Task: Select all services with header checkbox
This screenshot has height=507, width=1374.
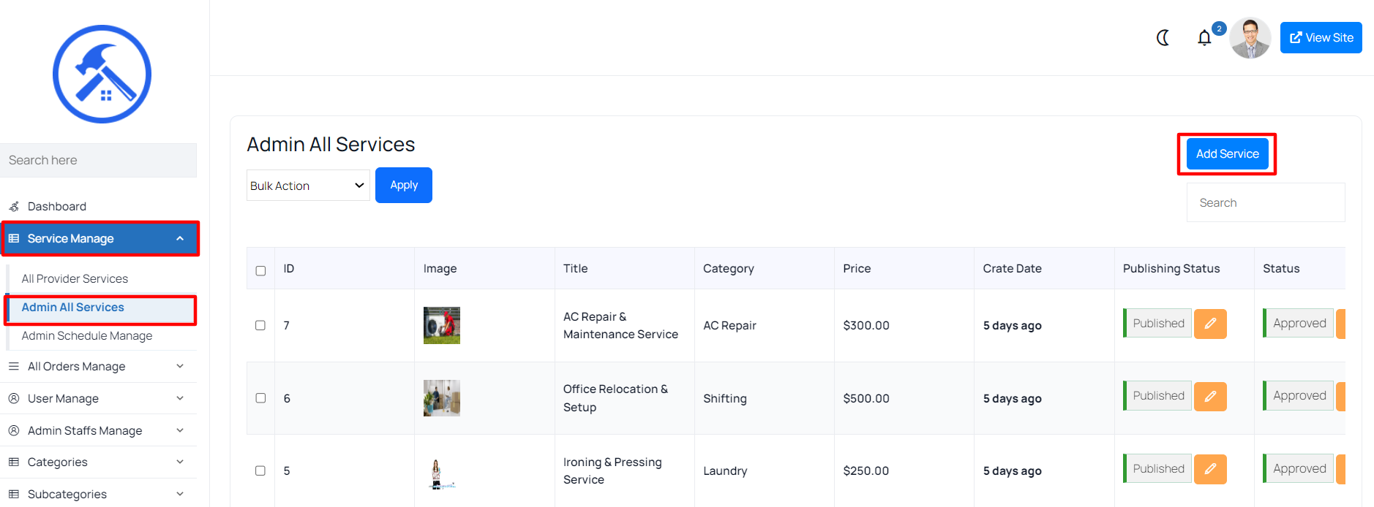Action: [260, 270]
